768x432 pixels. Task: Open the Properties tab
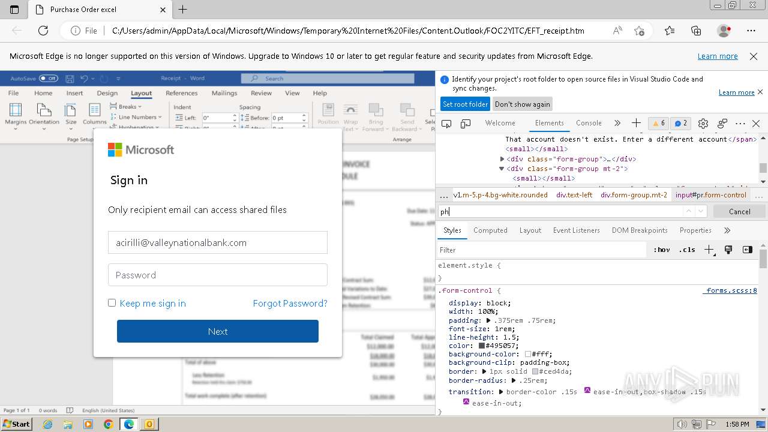(x=695, y=230)
